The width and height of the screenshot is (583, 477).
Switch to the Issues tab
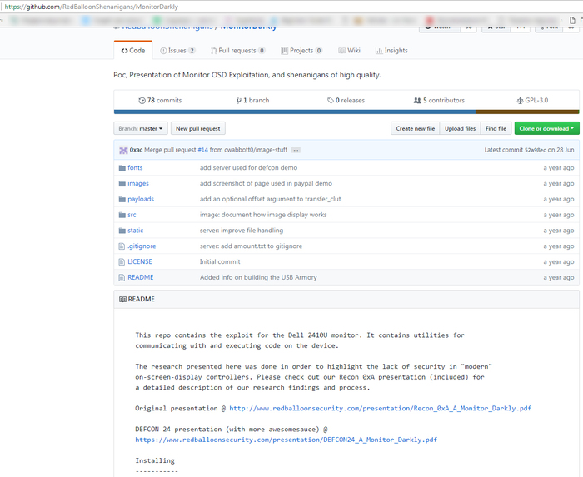172,51
